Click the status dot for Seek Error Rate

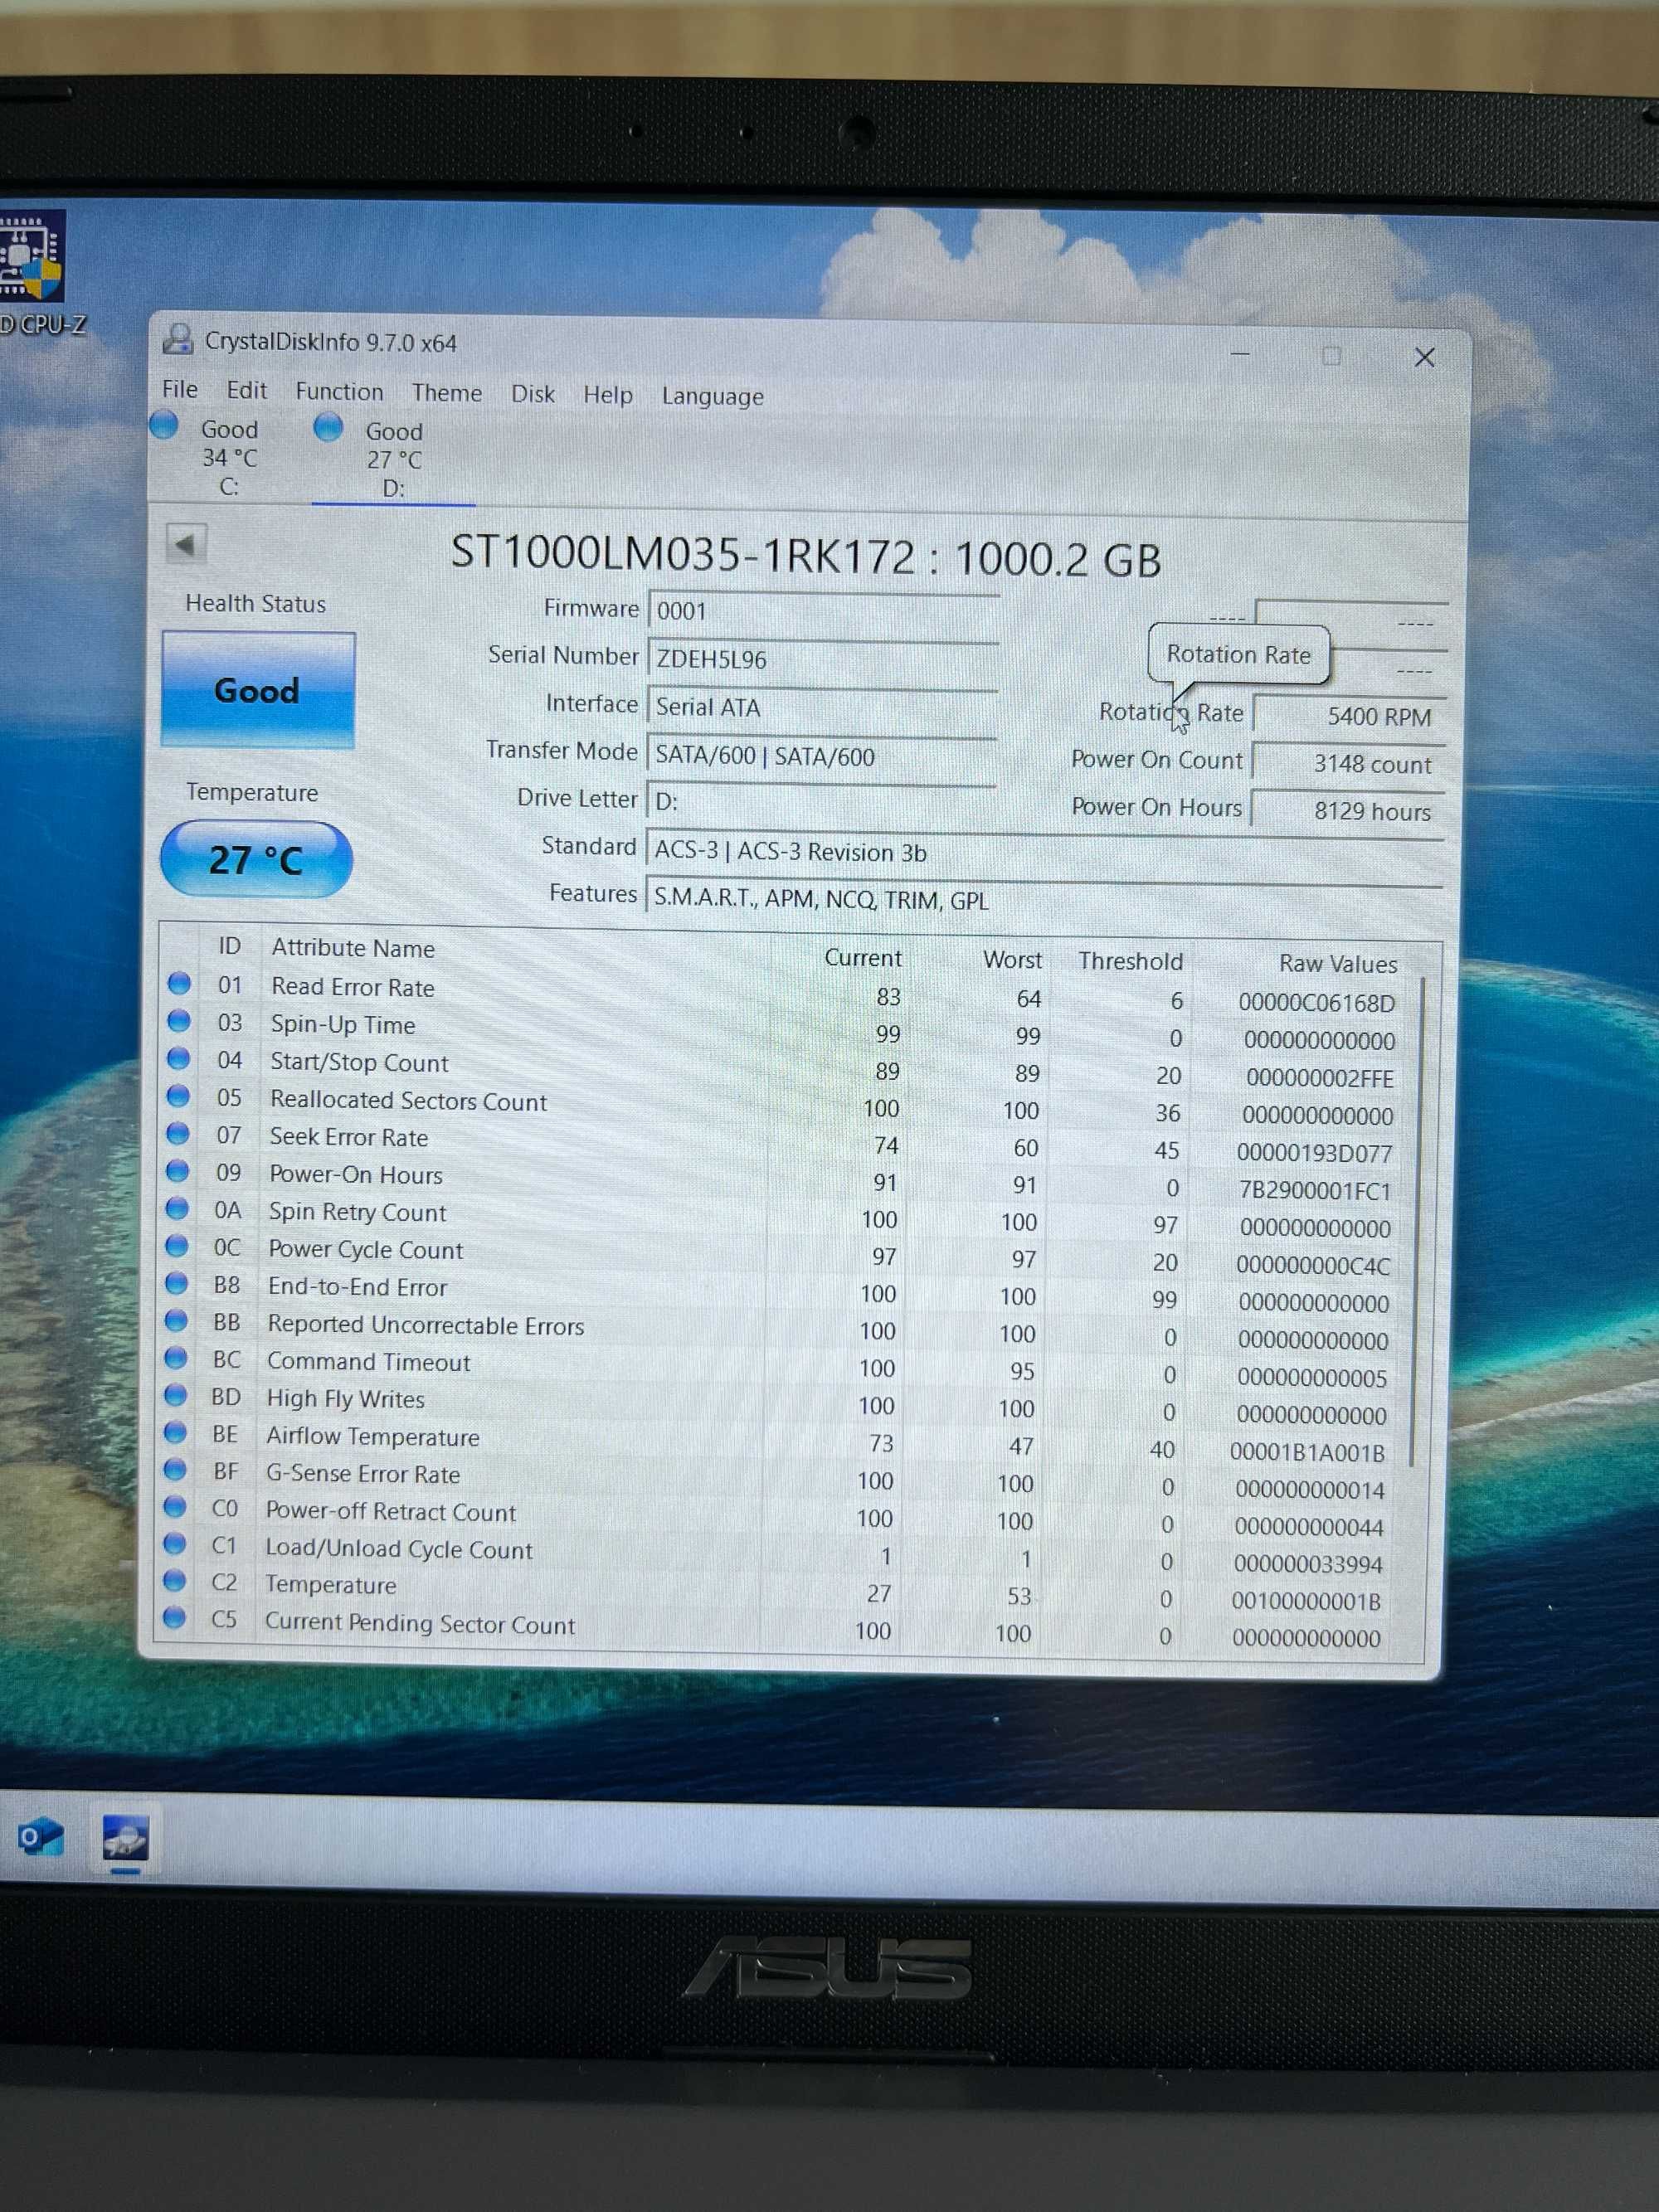178,1133
